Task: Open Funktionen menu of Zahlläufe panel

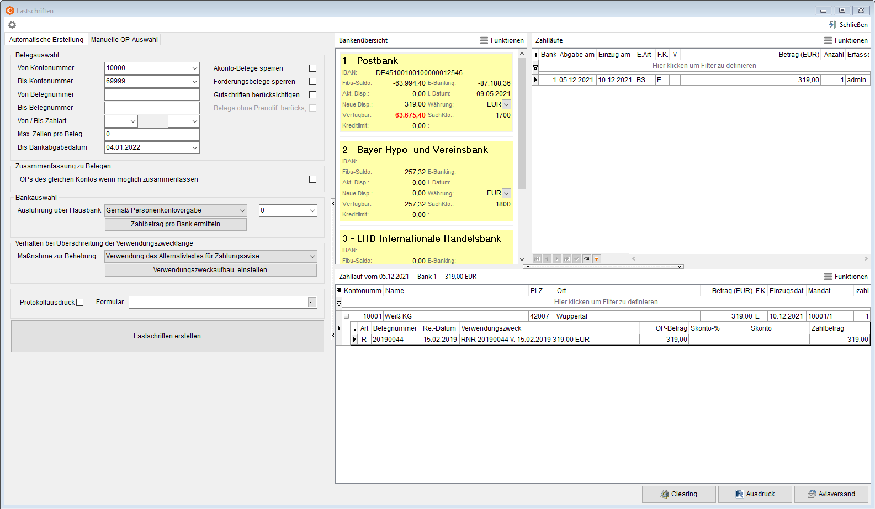Action: (x=846, y=40)
